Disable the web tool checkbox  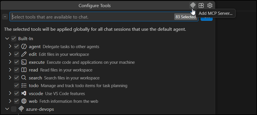tap(17, 101)
